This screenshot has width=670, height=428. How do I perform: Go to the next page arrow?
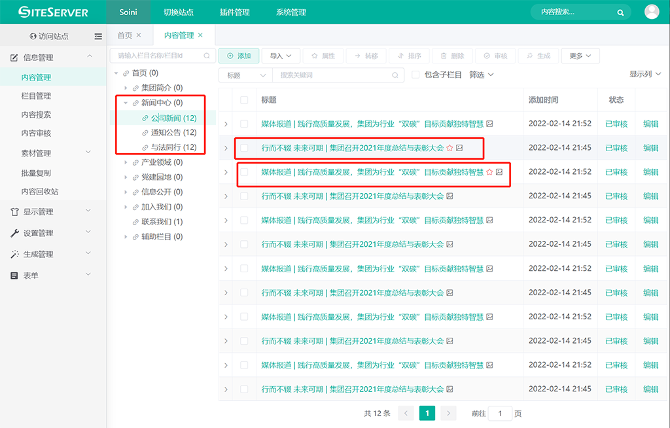(448, 414)
